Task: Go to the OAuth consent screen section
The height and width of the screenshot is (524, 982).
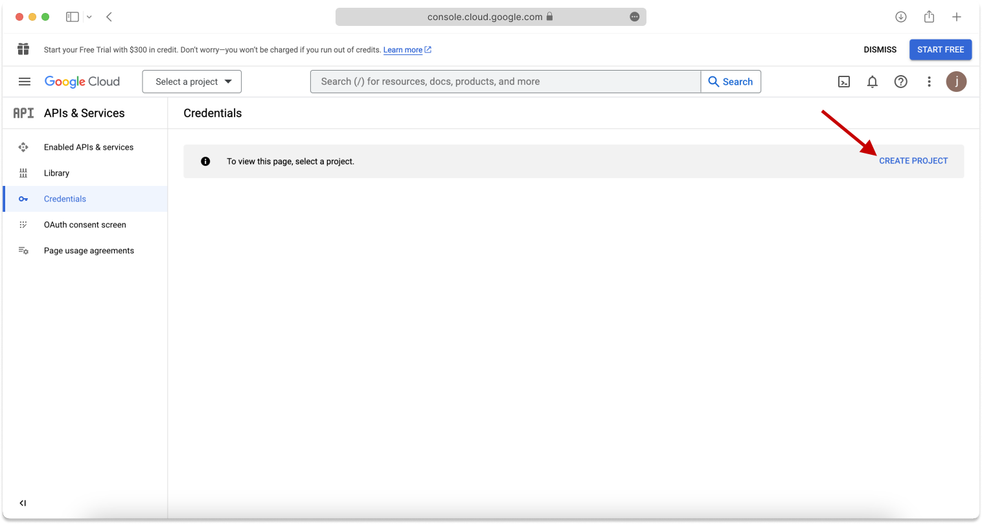Action: coord(85,225)
